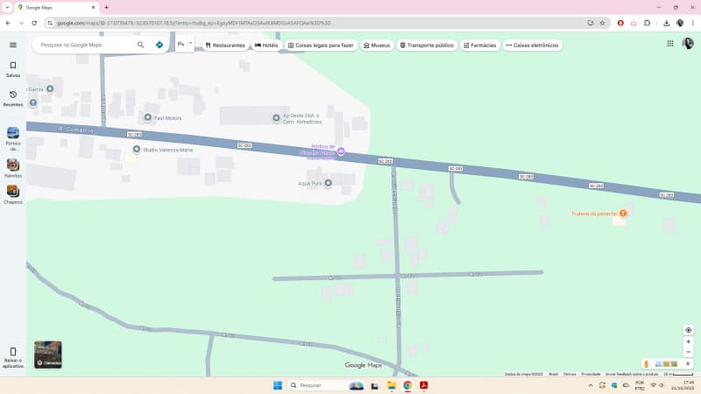Expand the map layer options arrow

688,363
